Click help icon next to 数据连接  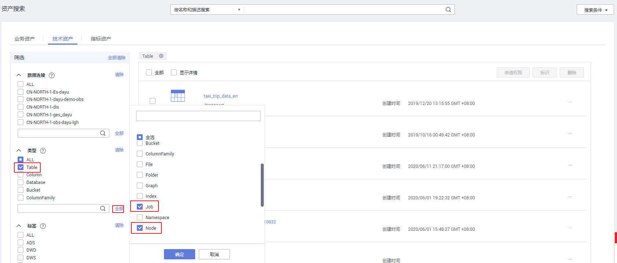[x=52, y=75]
